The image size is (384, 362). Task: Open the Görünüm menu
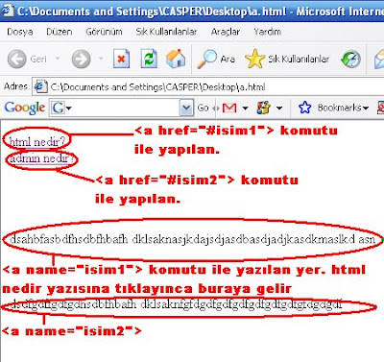104,32
